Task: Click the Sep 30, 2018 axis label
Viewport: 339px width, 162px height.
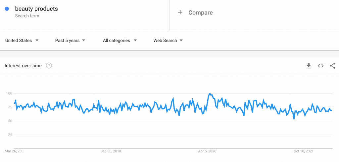Action: click(x=111, y=151)
